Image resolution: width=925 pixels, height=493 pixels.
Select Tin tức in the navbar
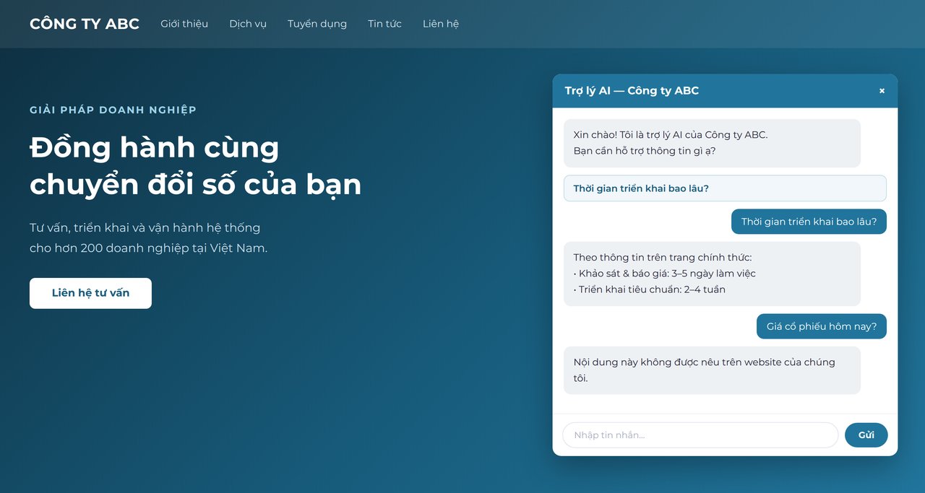[x=384, y=24]
